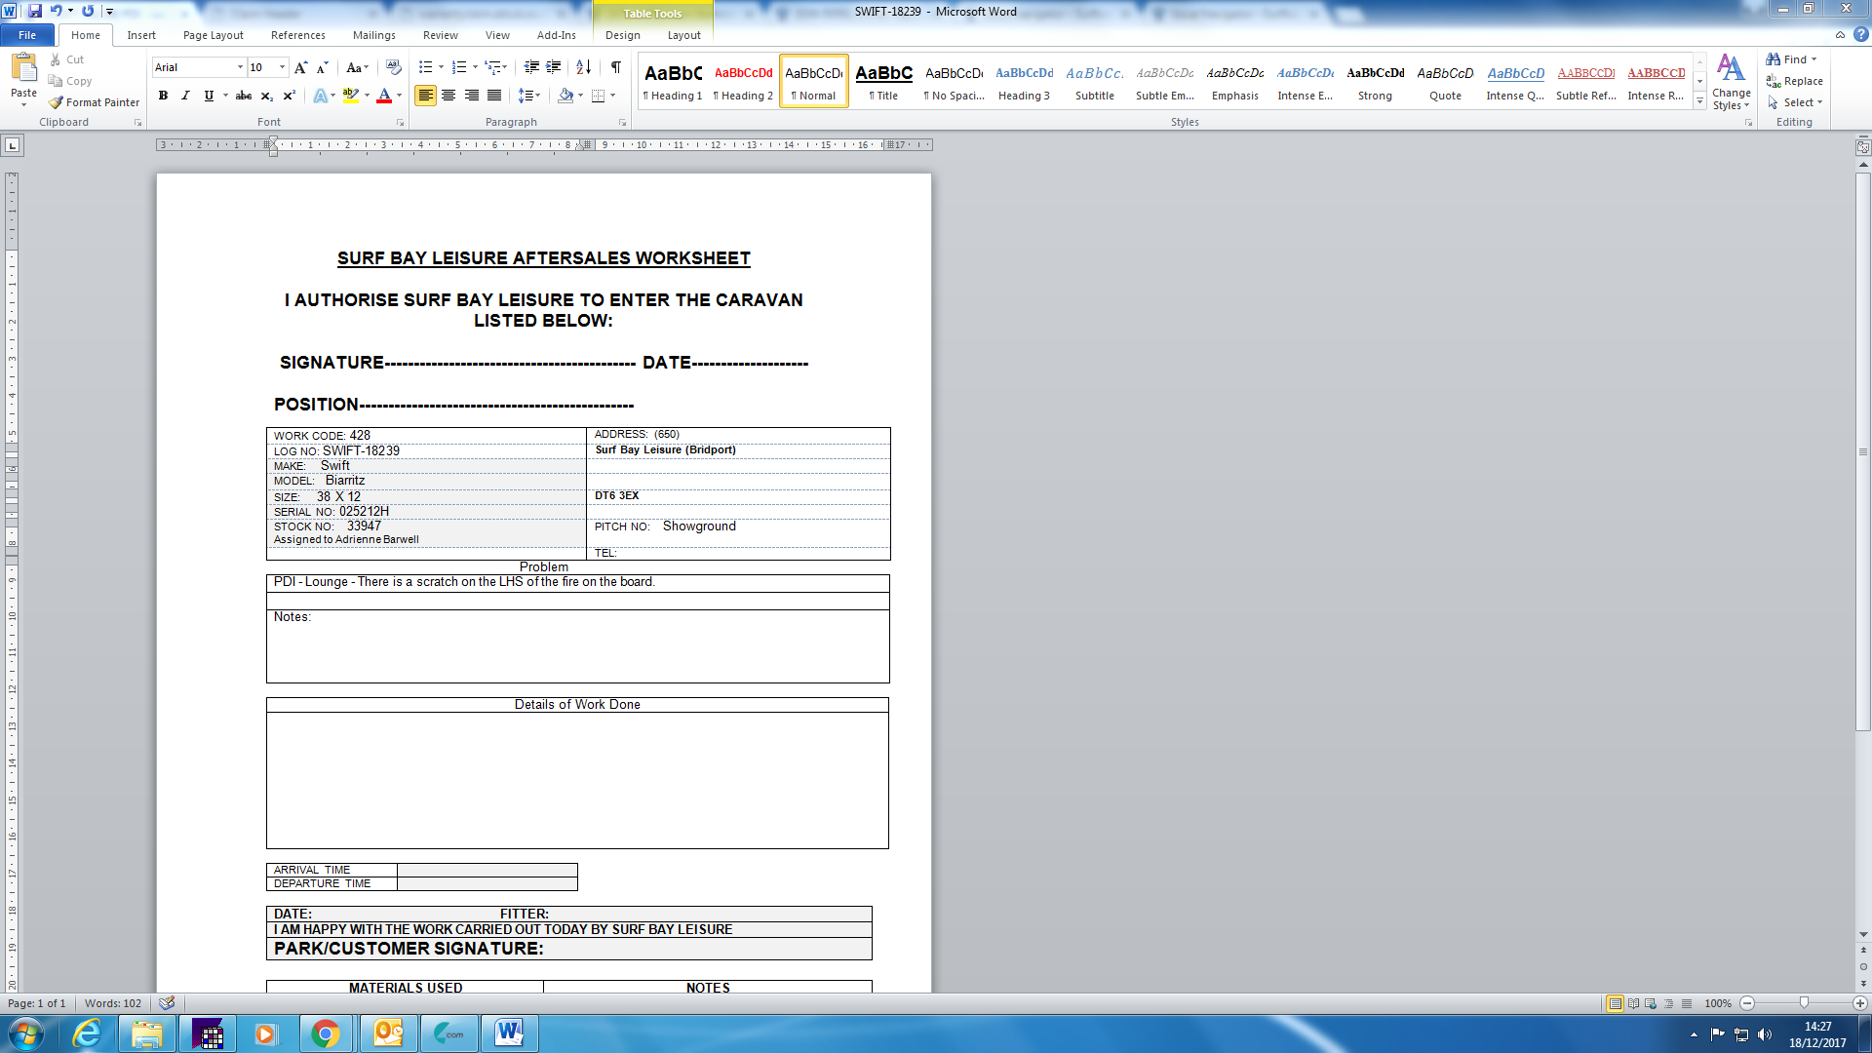
Task: Open the font size dropdown
Action: click(x=283, y=67)
